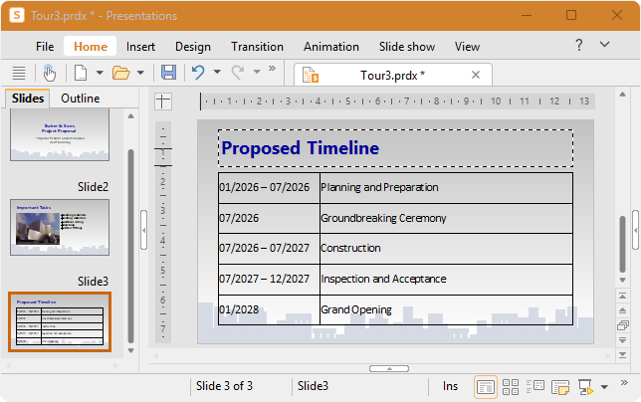Open file with folder icon
The width and height of the screenshot is (641, 402).
121,73
